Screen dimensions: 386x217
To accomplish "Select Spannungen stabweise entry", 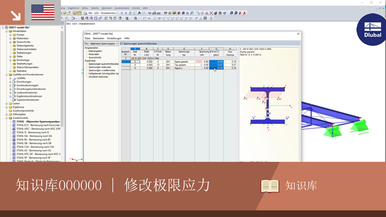I will coord(100,67).
